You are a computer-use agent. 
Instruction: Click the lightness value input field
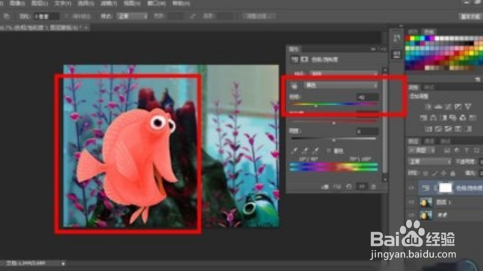(x=367, y=131)
